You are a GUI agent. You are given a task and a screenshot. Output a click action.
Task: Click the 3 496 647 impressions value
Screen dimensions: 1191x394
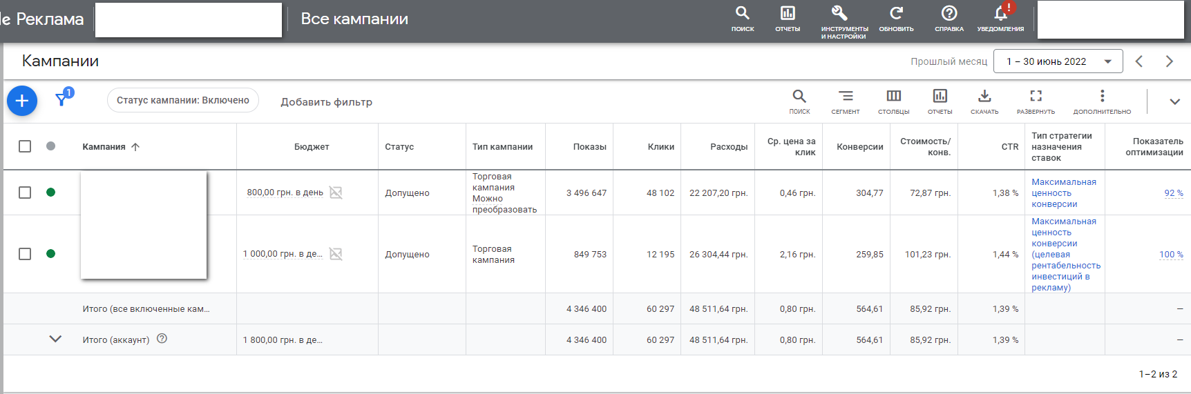[x=587, y=193]
